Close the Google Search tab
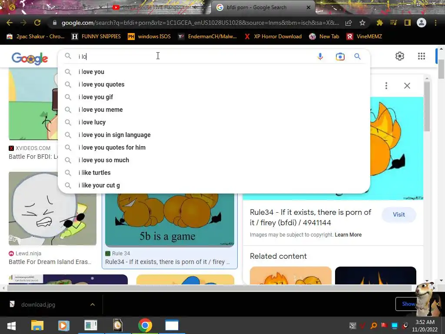445x334 pixels. pyautogui.click(x=309, y=7)
